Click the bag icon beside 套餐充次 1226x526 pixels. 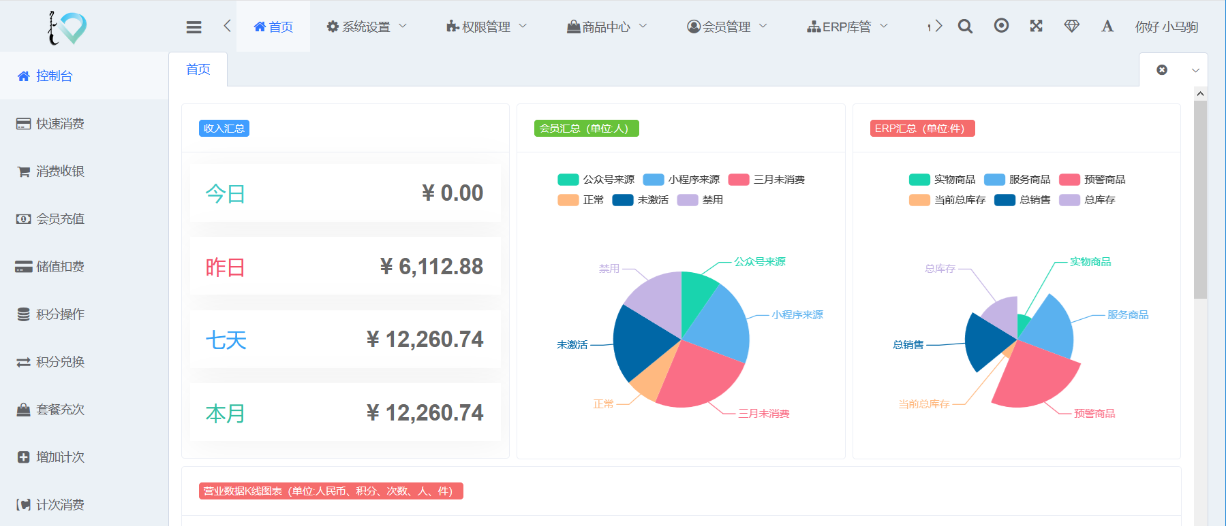point(24,410)
